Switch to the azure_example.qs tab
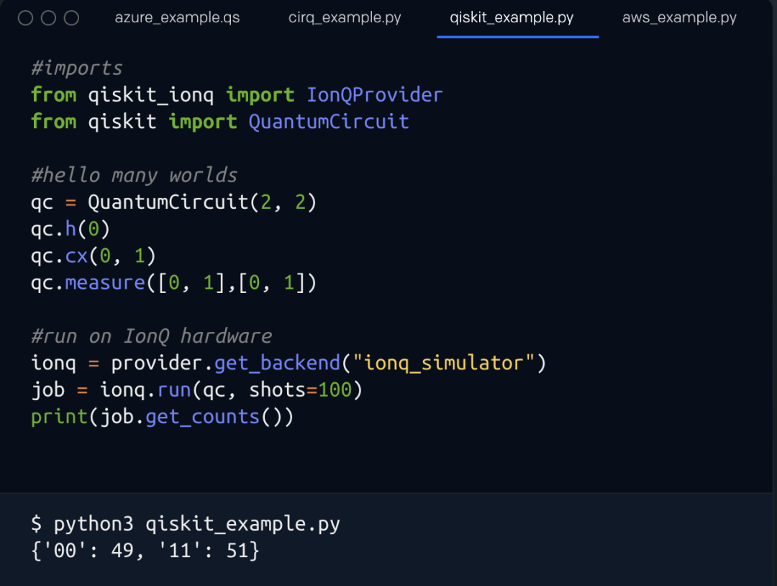The width and height of the screenshot is (777, 586). click(177, 18)
